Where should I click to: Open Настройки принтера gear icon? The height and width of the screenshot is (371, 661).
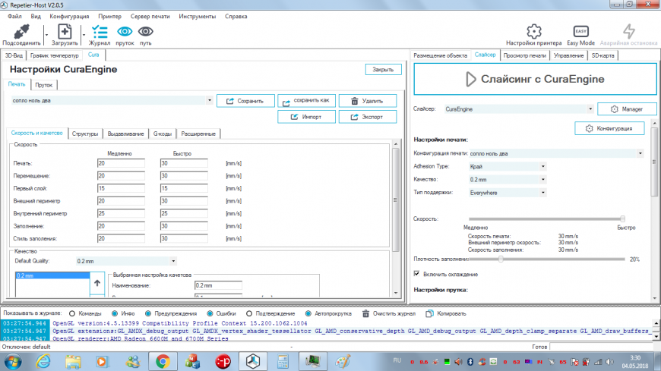(x=533, y=32)
